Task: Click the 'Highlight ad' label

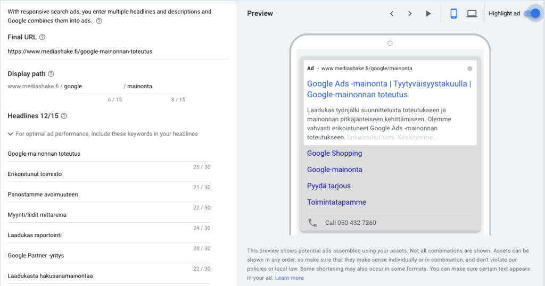Action: (x=504, y=13)
